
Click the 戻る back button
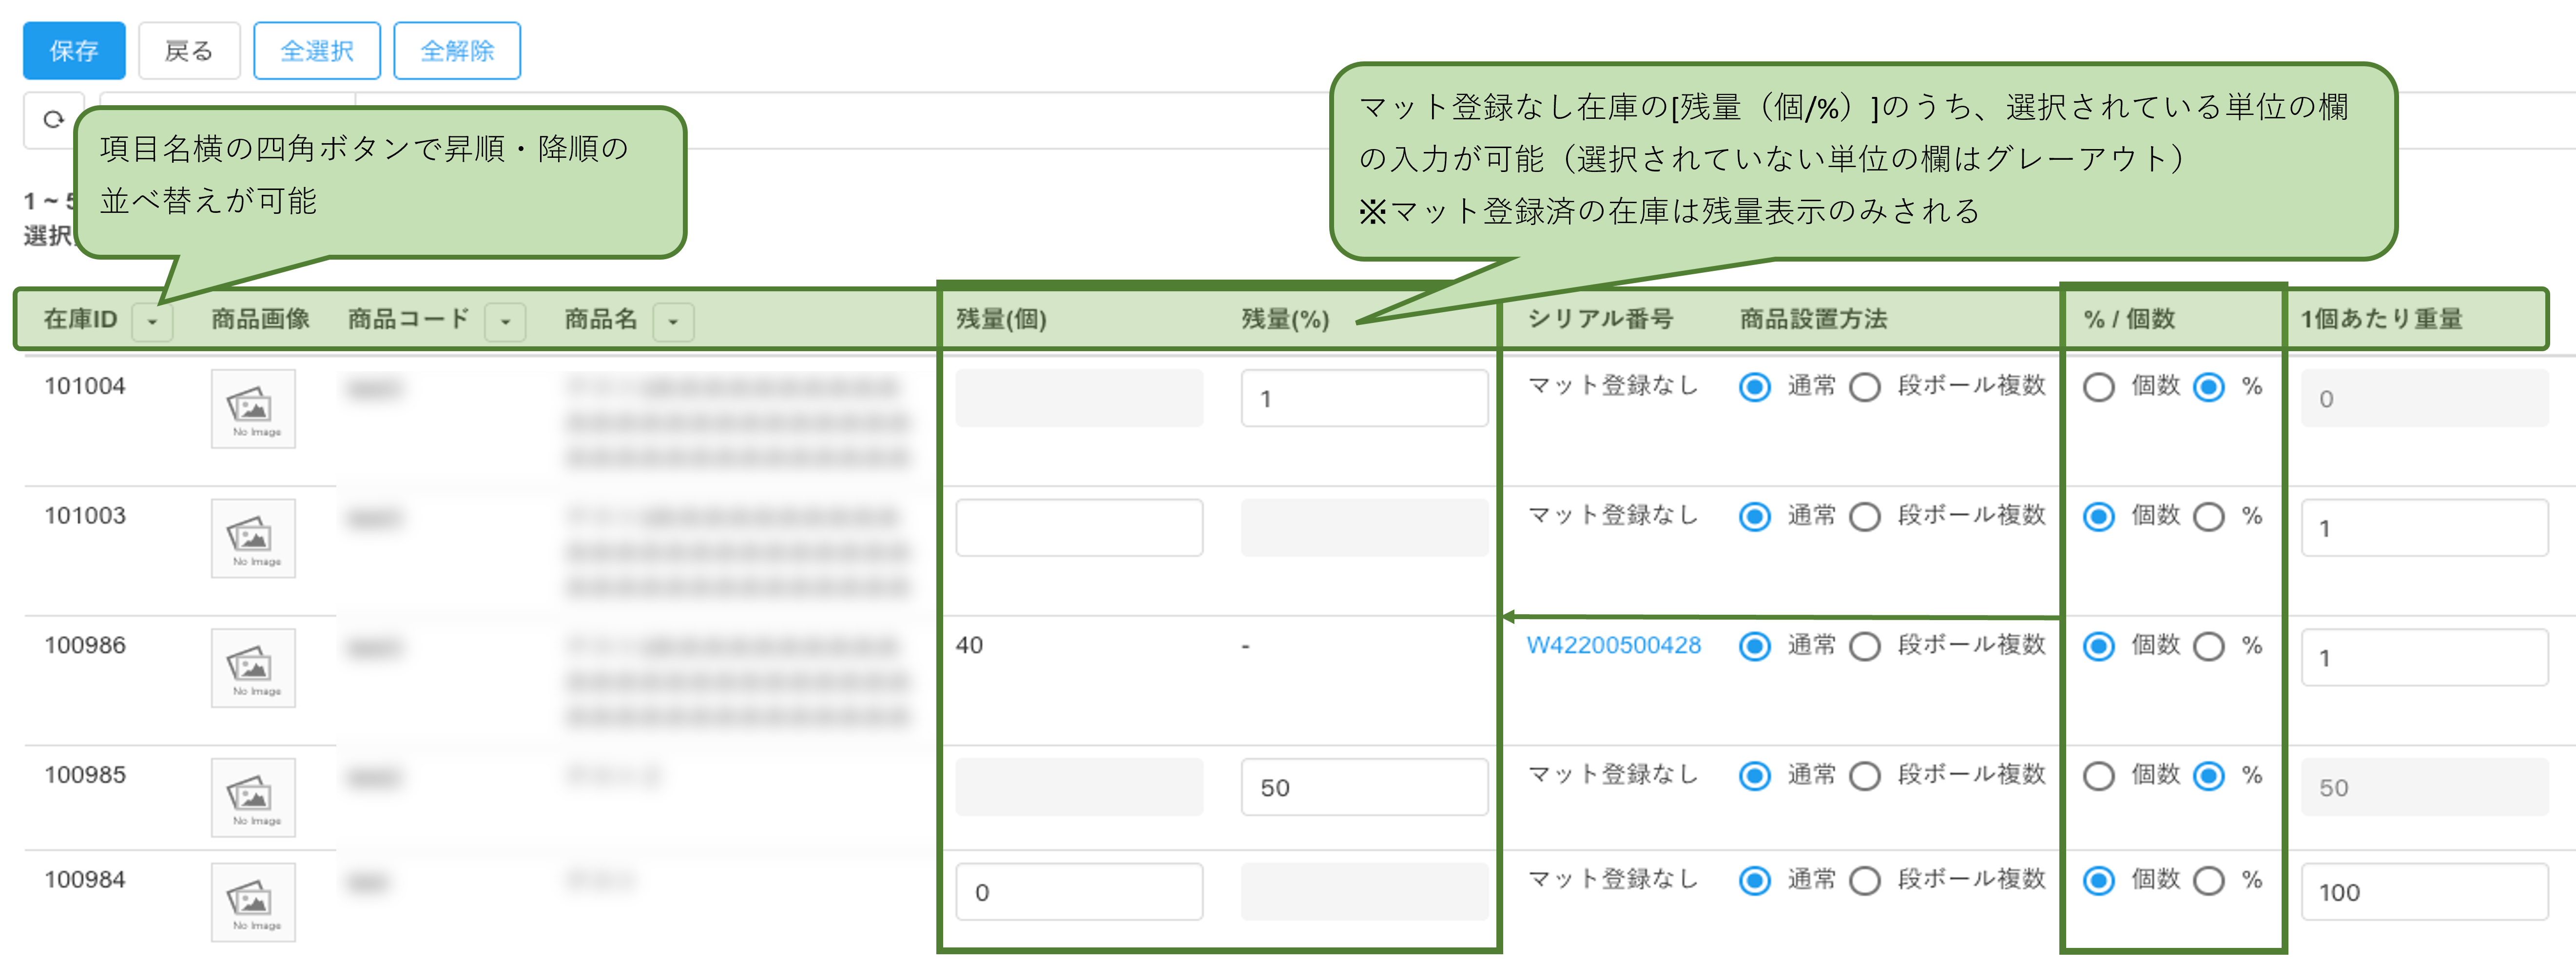coord(189,51)
